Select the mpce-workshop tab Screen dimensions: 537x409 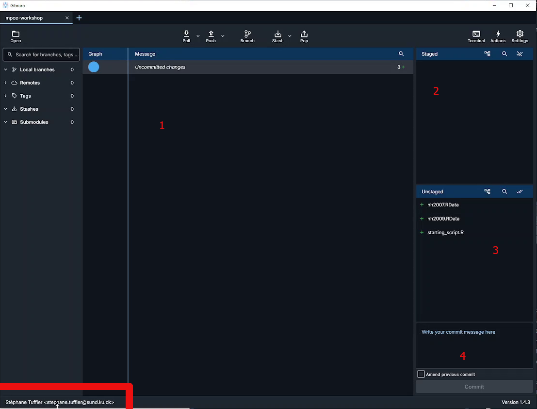click(x=24, y=18)
